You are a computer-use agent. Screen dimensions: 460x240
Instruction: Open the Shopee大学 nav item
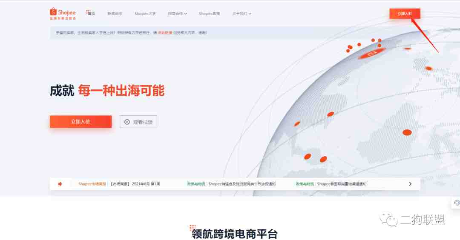pyautogui.click(x=145, y=14)
